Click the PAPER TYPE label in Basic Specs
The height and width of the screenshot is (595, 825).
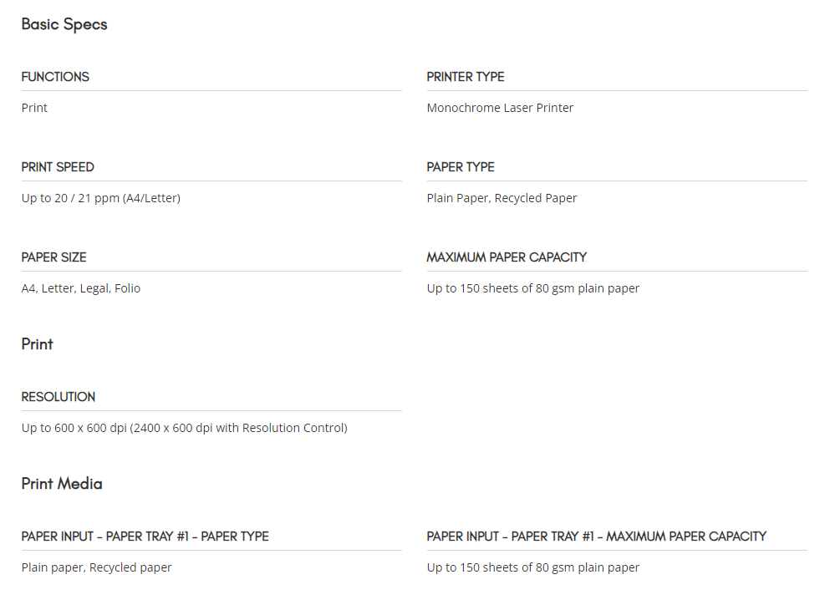461,167
